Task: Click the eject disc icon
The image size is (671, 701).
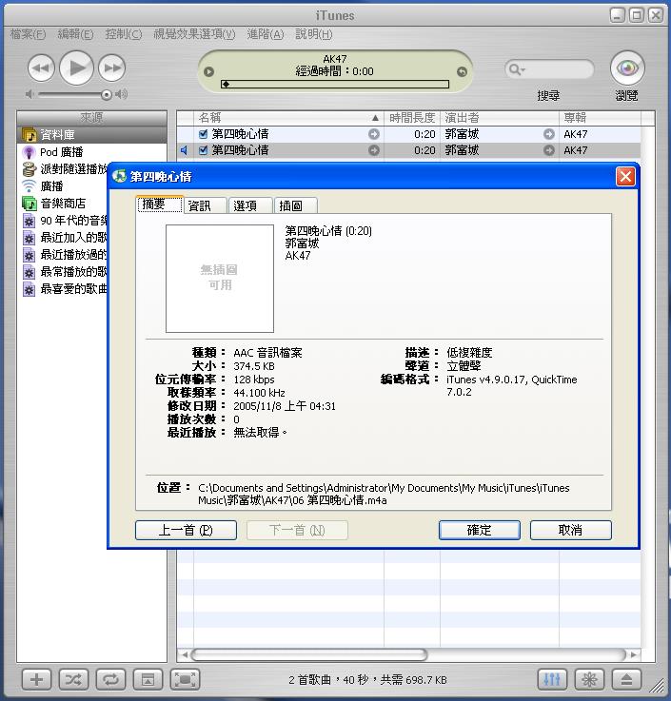Action: 625,679
